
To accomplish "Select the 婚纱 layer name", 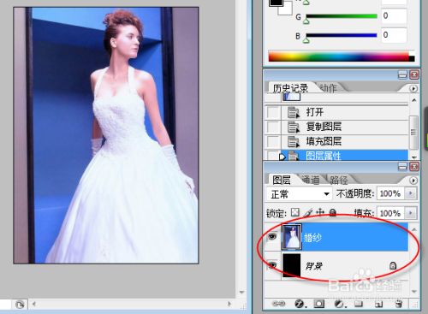I will (312, 237).
